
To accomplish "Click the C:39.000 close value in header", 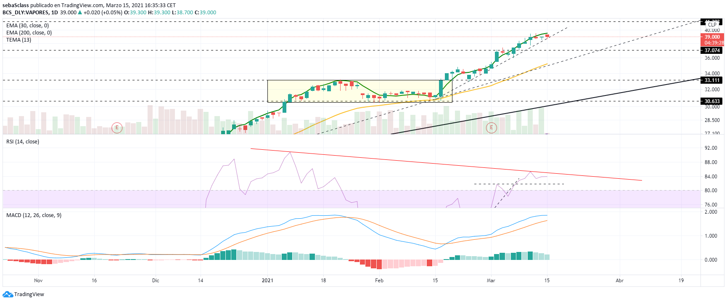I will point(205,13).
